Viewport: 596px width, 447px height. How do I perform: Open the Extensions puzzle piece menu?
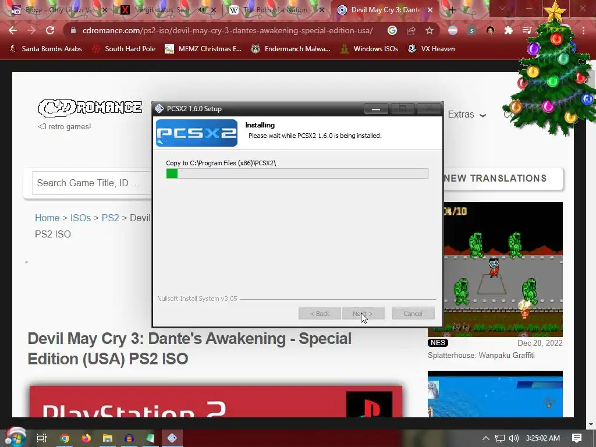(x=509, y=30)
